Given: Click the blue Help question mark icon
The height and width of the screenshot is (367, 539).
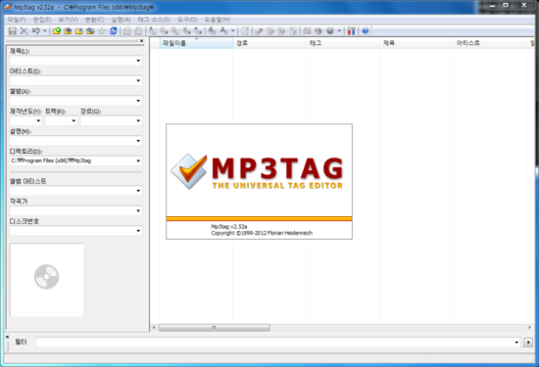Looking at the screenshot, I should tap(366, 31).
